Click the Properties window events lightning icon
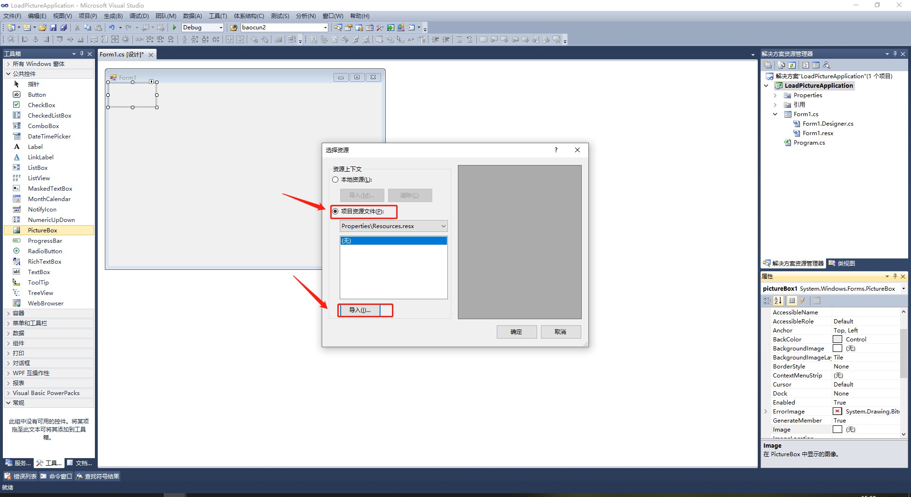This screenshot has width=911, height=497. pyautogui.click(x=802, y=300)
